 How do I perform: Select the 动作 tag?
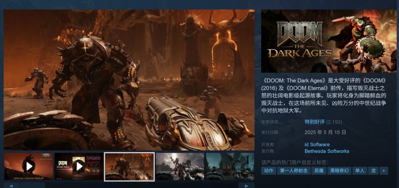click(269, 171)
